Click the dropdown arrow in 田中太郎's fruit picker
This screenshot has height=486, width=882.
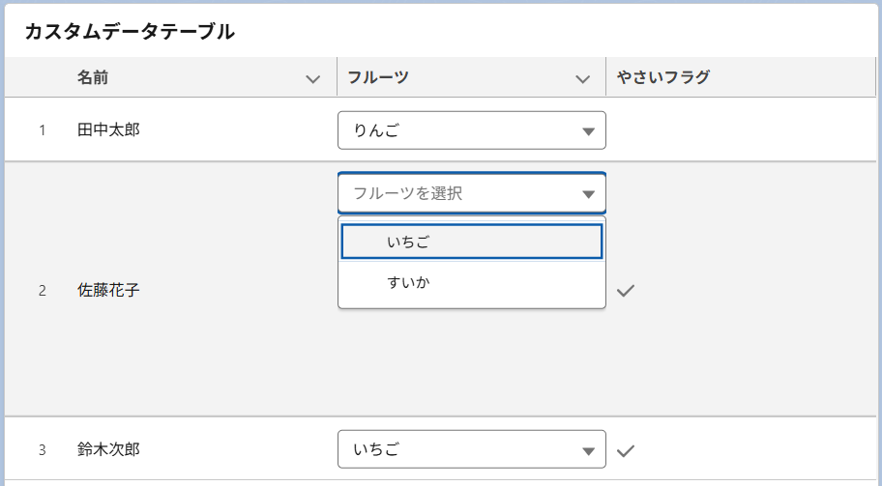pyautogui.click(x=588, y=131)
